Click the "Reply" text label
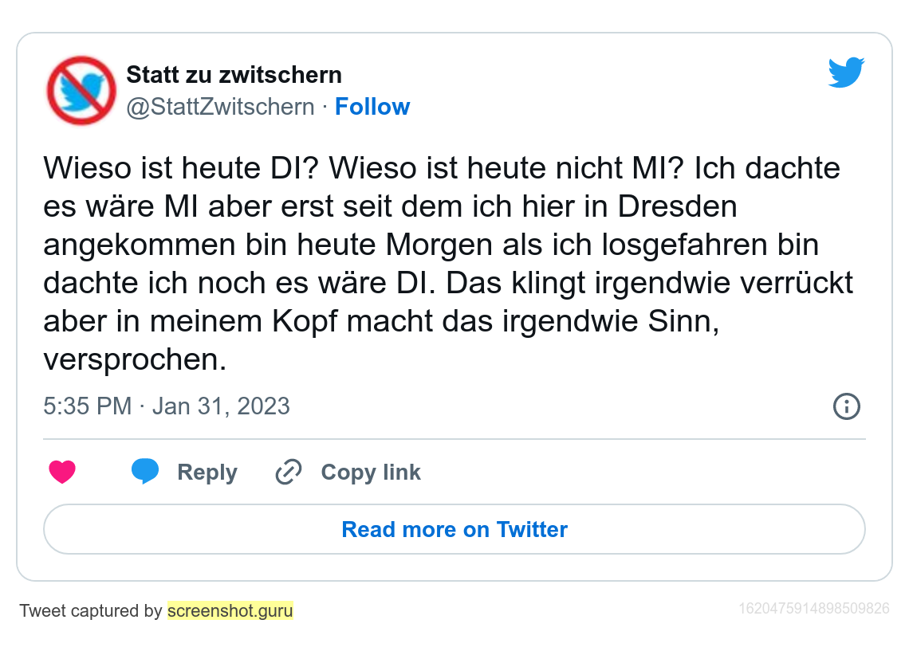Viewport: 909px width, 655px height. tap(207, 473)
